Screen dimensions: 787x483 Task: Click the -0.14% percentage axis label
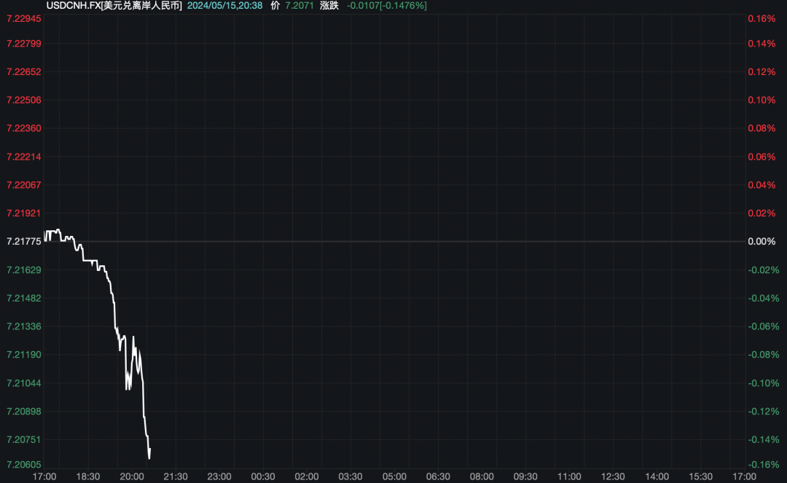click(x=764, y=439)
